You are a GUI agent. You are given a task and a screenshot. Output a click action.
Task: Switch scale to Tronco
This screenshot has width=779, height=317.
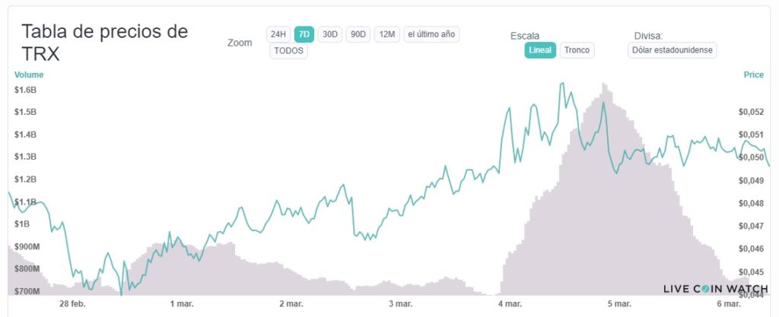[x=577, y=50]
